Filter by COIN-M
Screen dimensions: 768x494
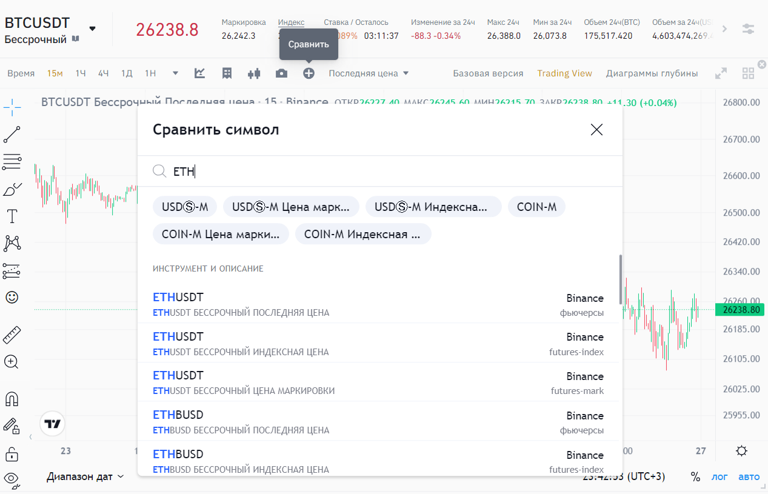tap(536, 207)
